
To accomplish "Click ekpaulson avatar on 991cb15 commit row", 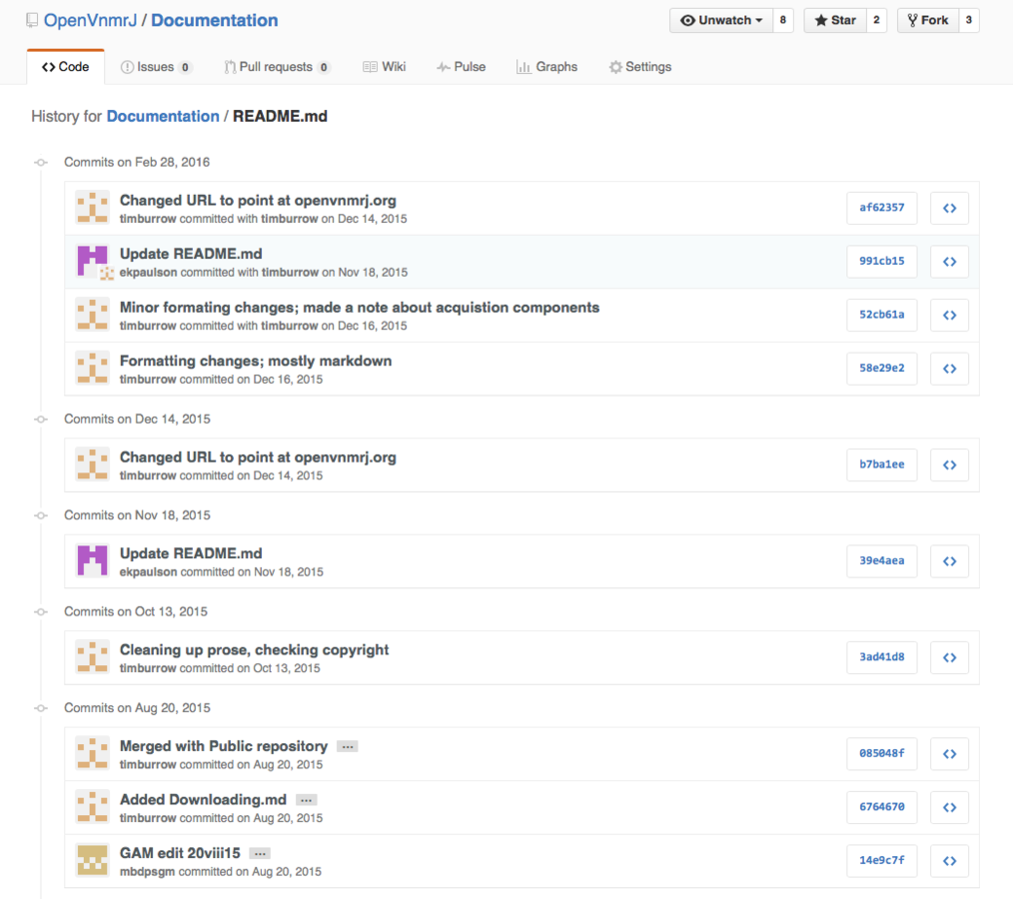I will tap(92, 261).
